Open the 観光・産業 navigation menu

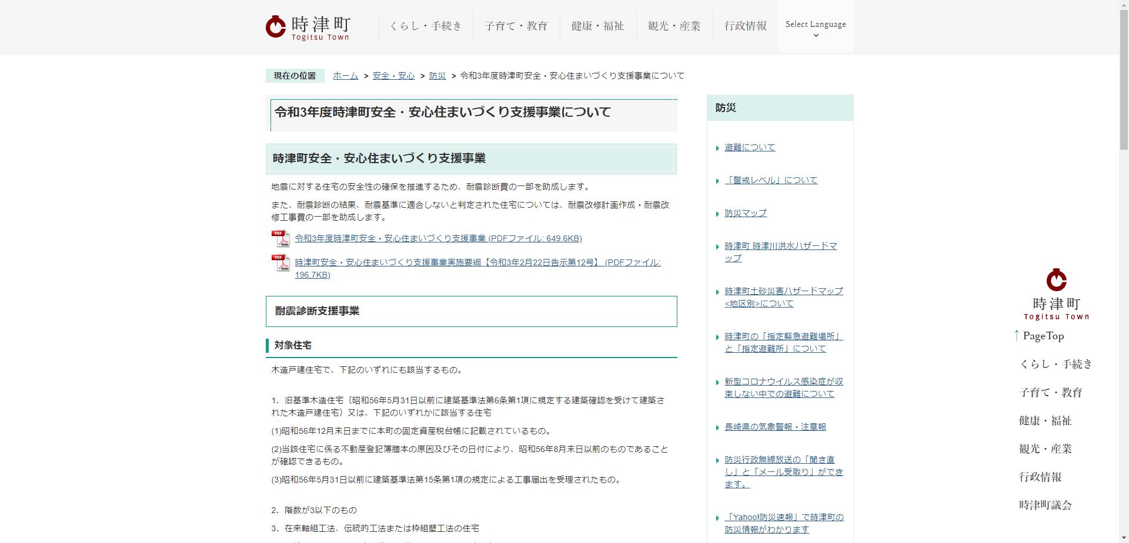coord(674,26)
